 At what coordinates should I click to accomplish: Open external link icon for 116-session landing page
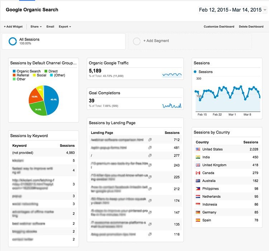tap(150, 234)
